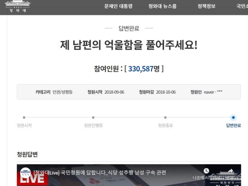Image resolution: width=248 pixels, height=186 pixels.
Task: Click the Cheong Wa Dae logo
Action: tap(18, 6)
